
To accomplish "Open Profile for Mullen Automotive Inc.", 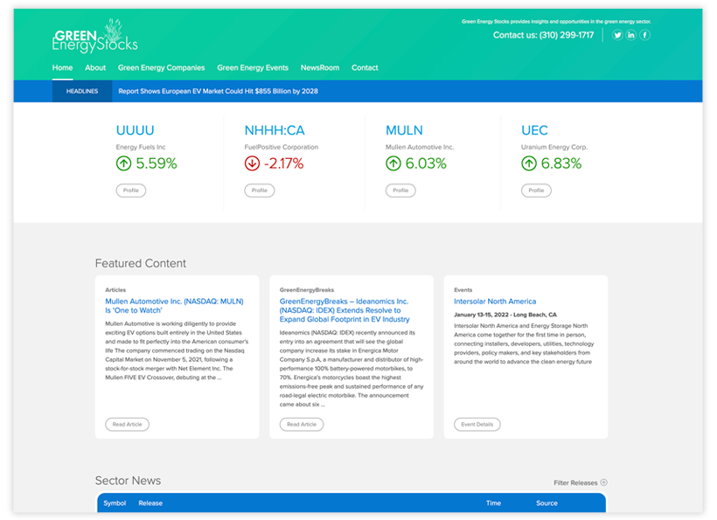I will point(400,191).
